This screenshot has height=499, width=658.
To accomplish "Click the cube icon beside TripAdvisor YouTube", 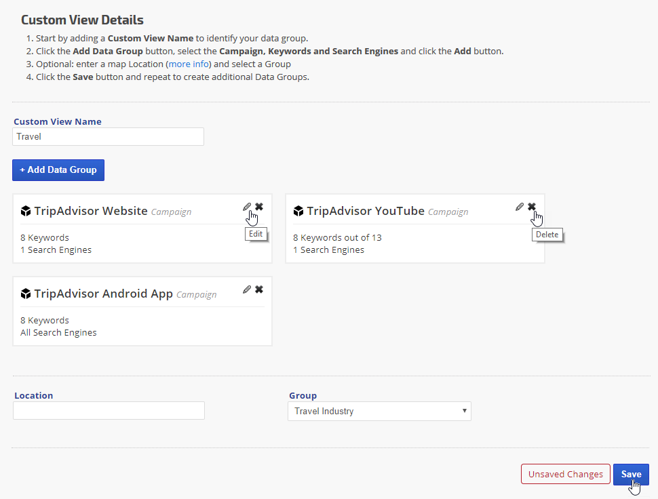I will pyautogui.click(x=298, y=212).
